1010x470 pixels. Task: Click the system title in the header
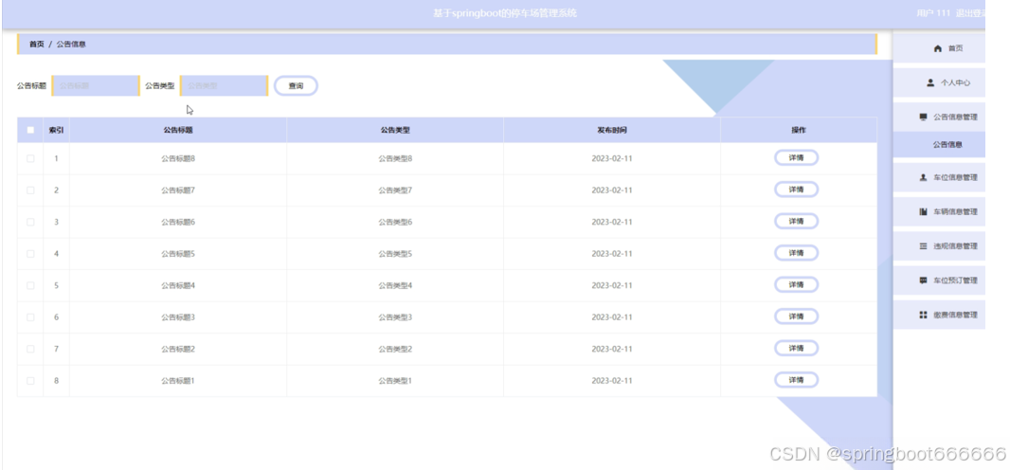pos(505,13)
